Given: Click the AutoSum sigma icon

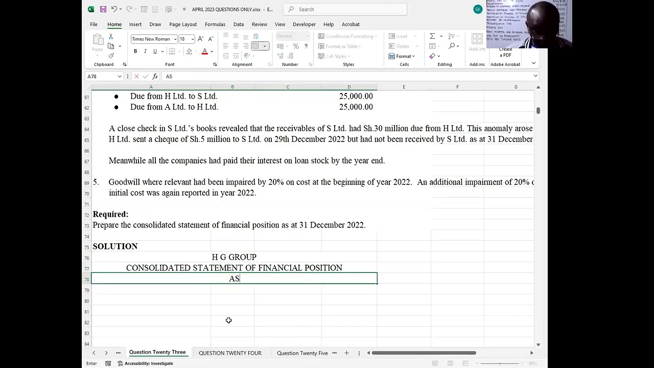Looking at the screenshot, I should pyautogui.click(x=432, y=36).
